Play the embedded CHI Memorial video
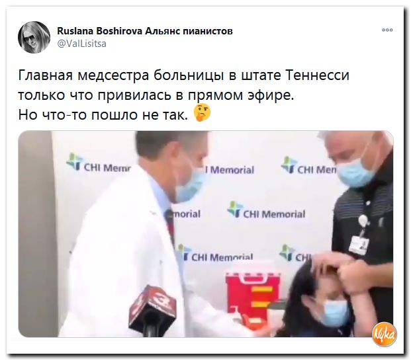The width and height of the screenshot is (411, 361). pos(206,234)
